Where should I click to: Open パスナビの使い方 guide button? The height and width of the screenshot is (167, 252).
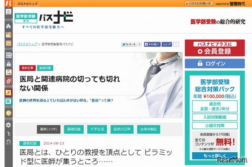coord(199,3)
